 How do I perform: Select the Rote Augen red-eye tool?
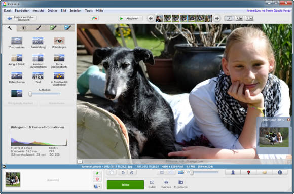pyautogui.click(x=59, y=43)
